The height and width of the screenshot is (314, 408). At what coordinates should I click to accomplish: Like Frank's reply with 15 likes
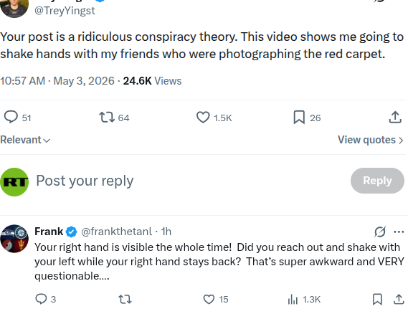pyautogui.click(x=216, y=299)
